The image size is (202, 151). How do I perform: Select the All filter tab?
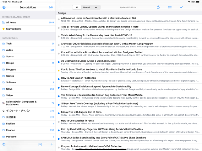(77, 7)
